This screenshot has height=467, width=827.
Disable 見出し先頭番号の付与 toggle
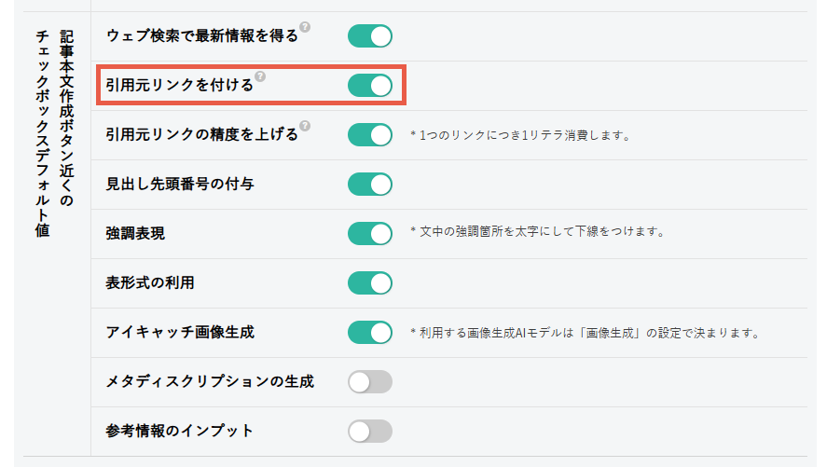point(370,185)
